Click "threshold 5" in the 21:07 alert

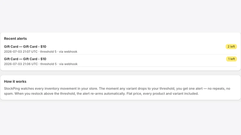tap(48, 52)
